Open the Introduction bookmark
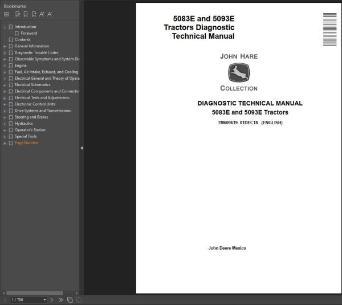Image resolution: width=342 pixels, height=305 pixels. [x=25, y=27]
